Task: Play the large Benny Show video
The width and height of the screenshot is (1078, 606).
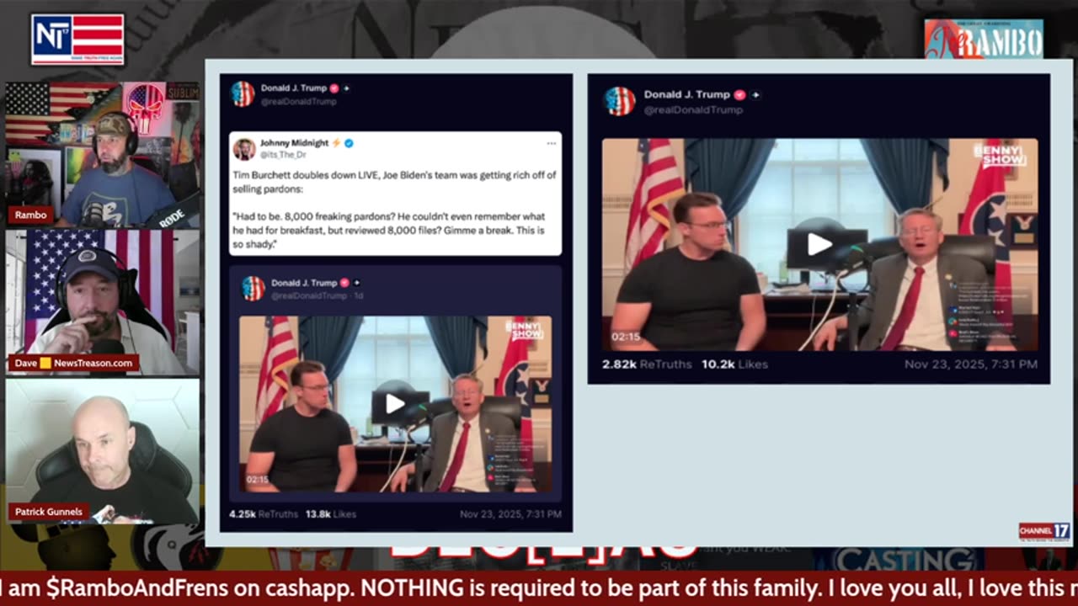Action: click(819, 245)
